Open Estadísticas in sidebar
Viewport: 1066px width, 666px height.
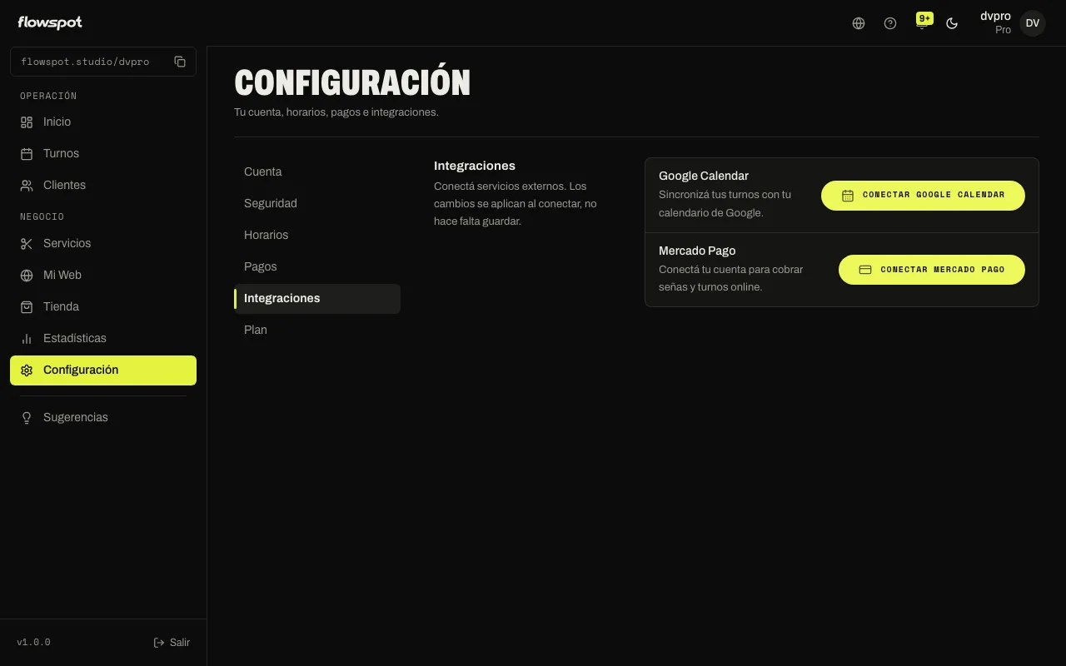pos(103,338)
